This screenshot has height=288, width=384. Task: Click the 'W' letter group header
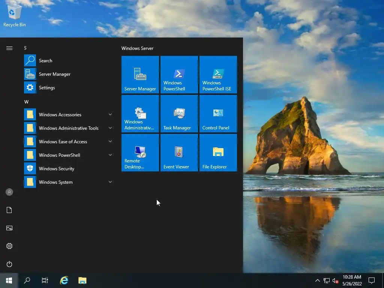tap(26, 102)
